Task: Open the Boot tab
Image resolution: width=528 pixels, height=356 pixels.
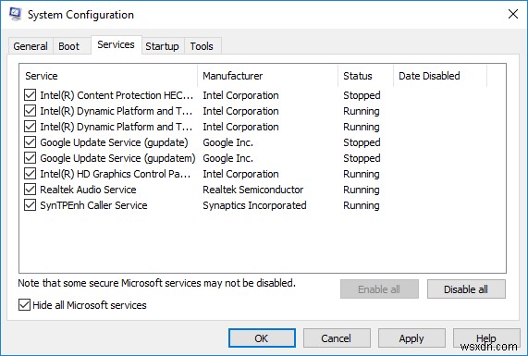Action: click(68, 46)
